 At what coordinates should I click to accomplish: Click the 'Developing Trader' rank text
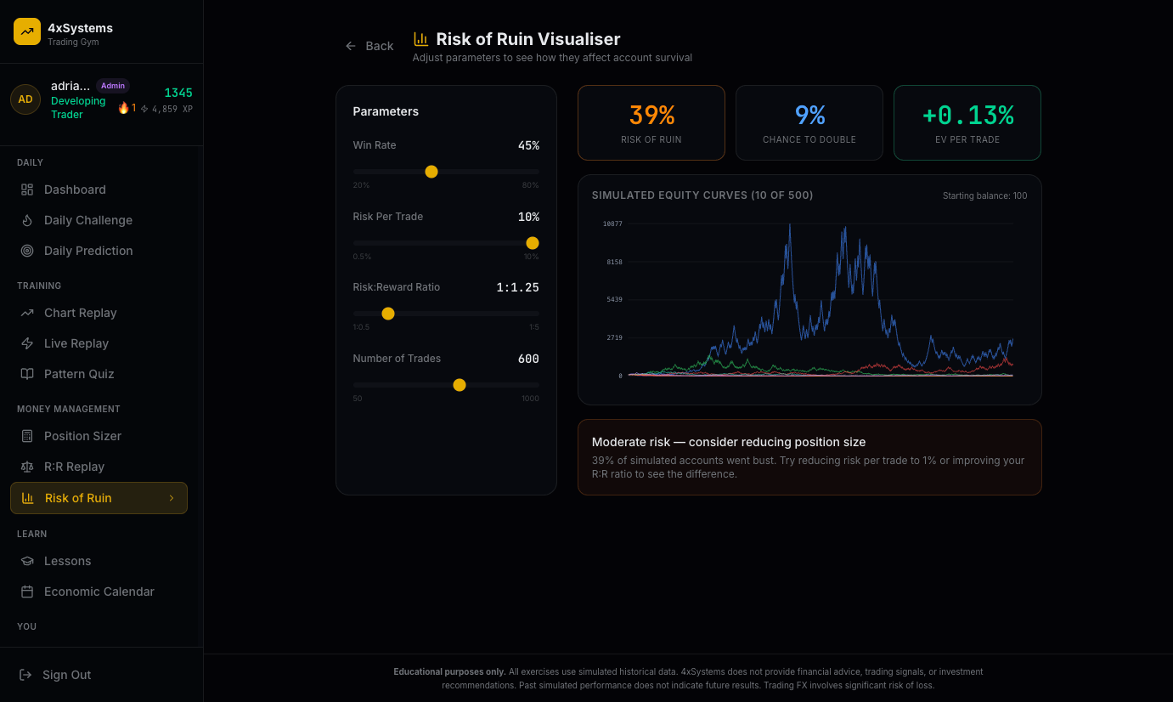[x=78, y=108]
